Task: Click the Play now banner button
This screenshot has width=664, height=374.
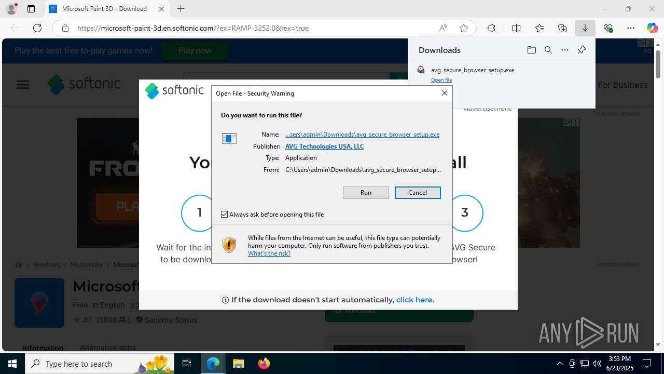Action: click(x=195, y=50)
